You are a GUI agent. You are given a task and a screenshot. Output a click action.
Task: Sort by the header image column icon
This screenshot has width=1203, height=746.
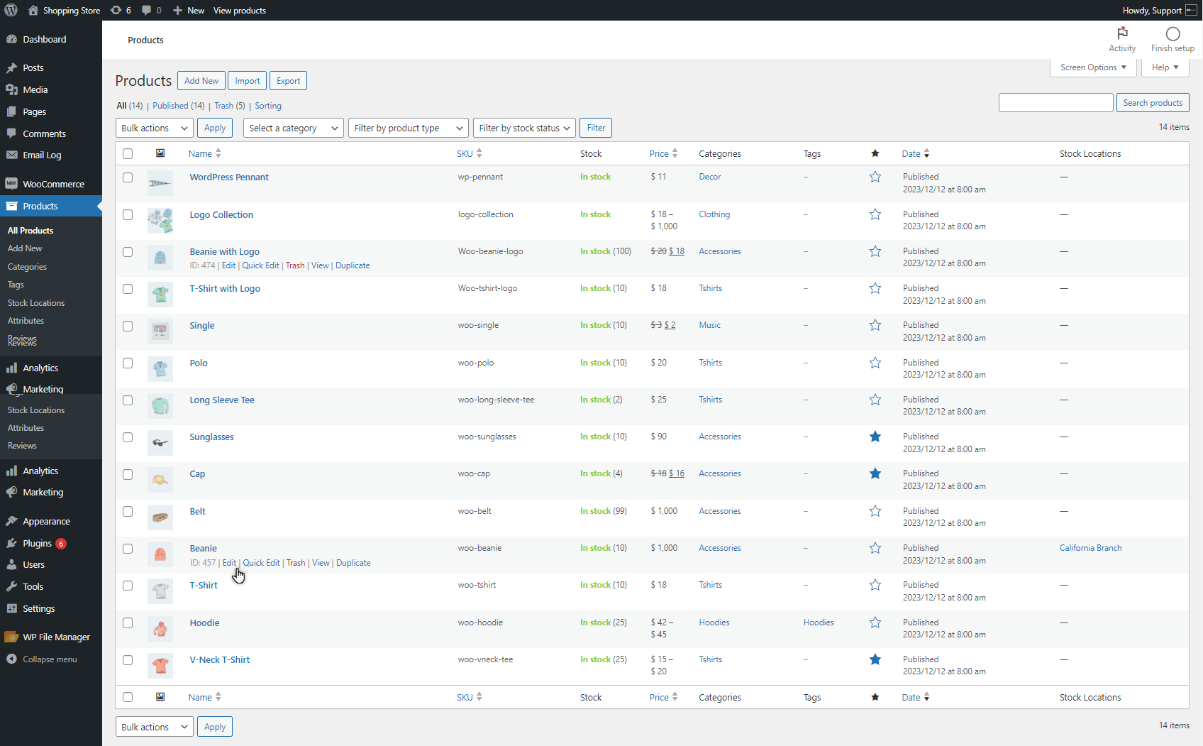pyautogui.click(x=160, y=153)
